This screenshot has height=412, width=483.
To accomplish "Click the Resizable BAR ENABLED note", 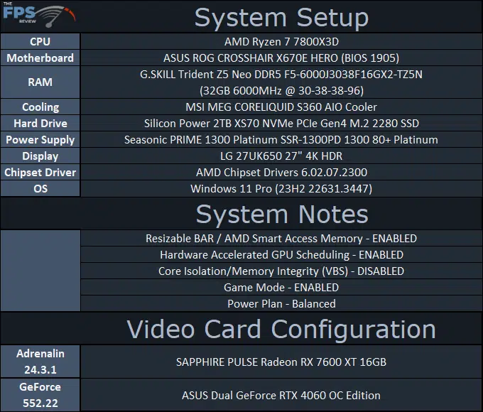I will [x=281, y=239].
